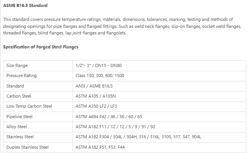Click the ASTM A182 F11 alloy grades cell
Viewport: 247px width, 153px height.
[159, 127]
